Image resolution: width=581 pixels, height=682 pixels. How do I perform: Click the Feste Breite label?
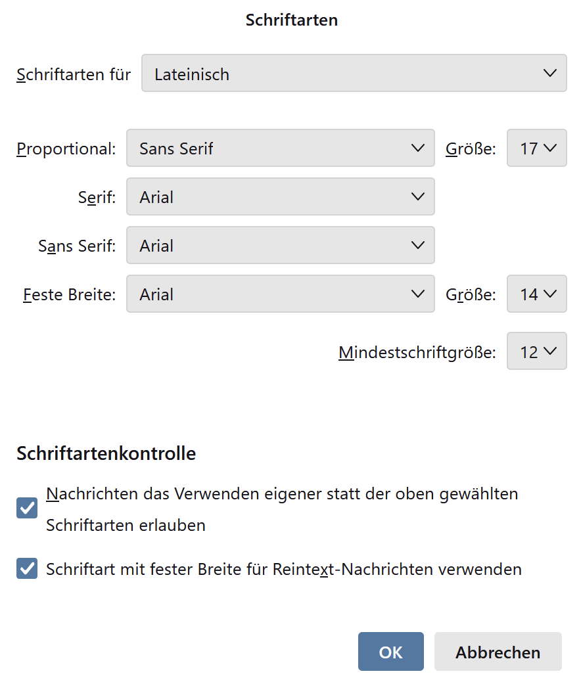click(69, 294)
